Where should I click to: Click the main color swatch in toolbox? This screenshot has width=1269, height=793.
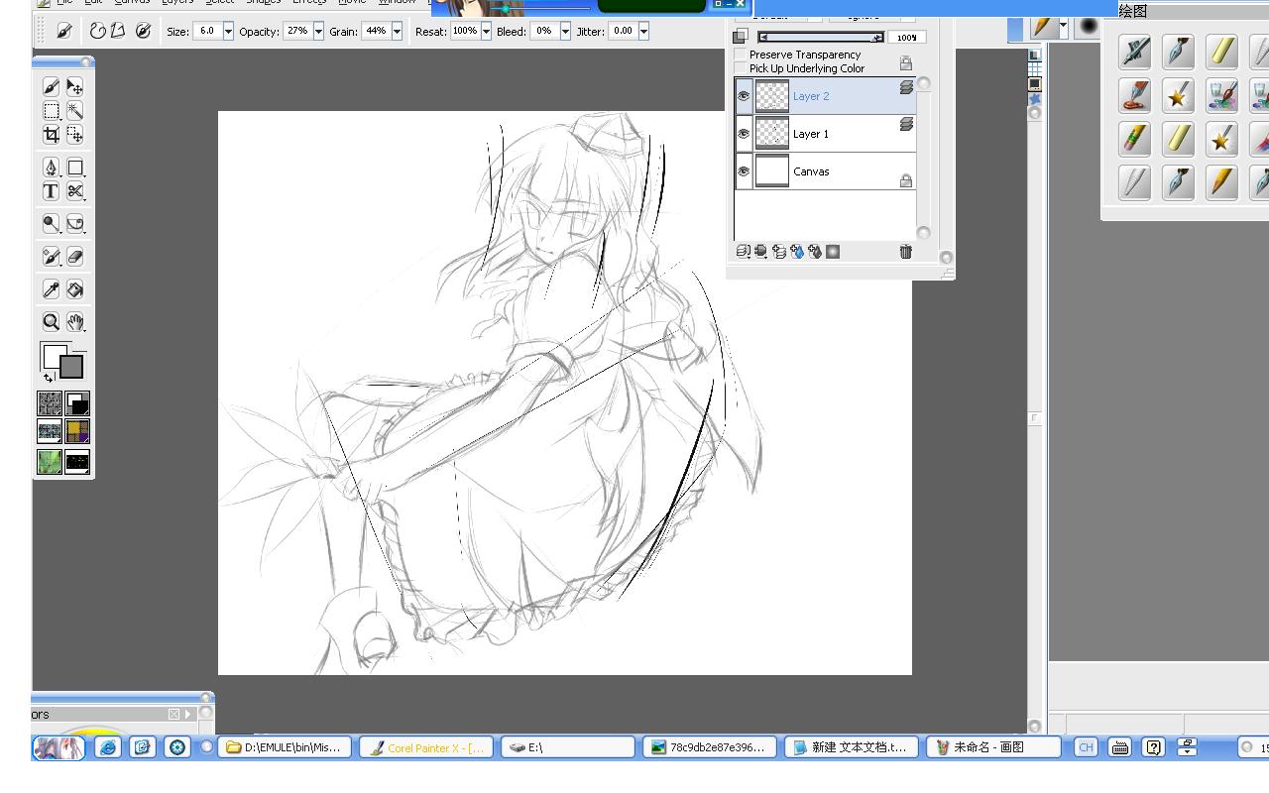[x=55, y=357]
